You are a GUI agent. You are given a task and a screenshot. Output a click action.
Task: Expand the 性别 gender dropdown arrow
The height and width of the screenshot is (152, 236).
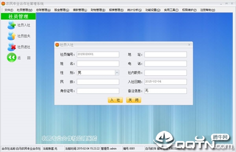click(117, 73)
